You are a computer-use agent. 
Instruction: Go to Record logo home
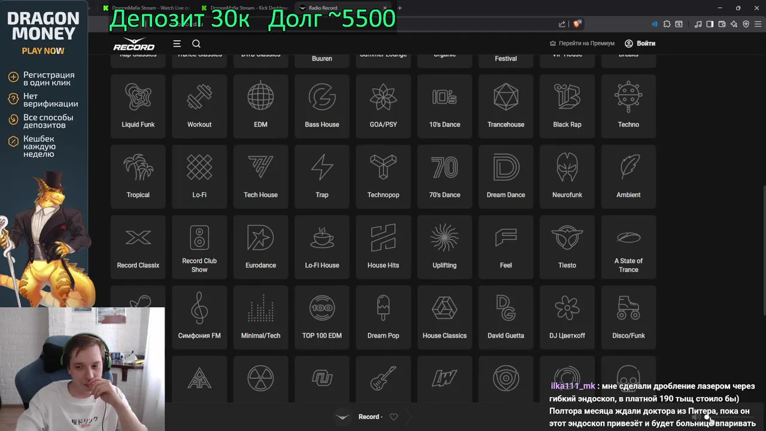[x=133, y=44]
